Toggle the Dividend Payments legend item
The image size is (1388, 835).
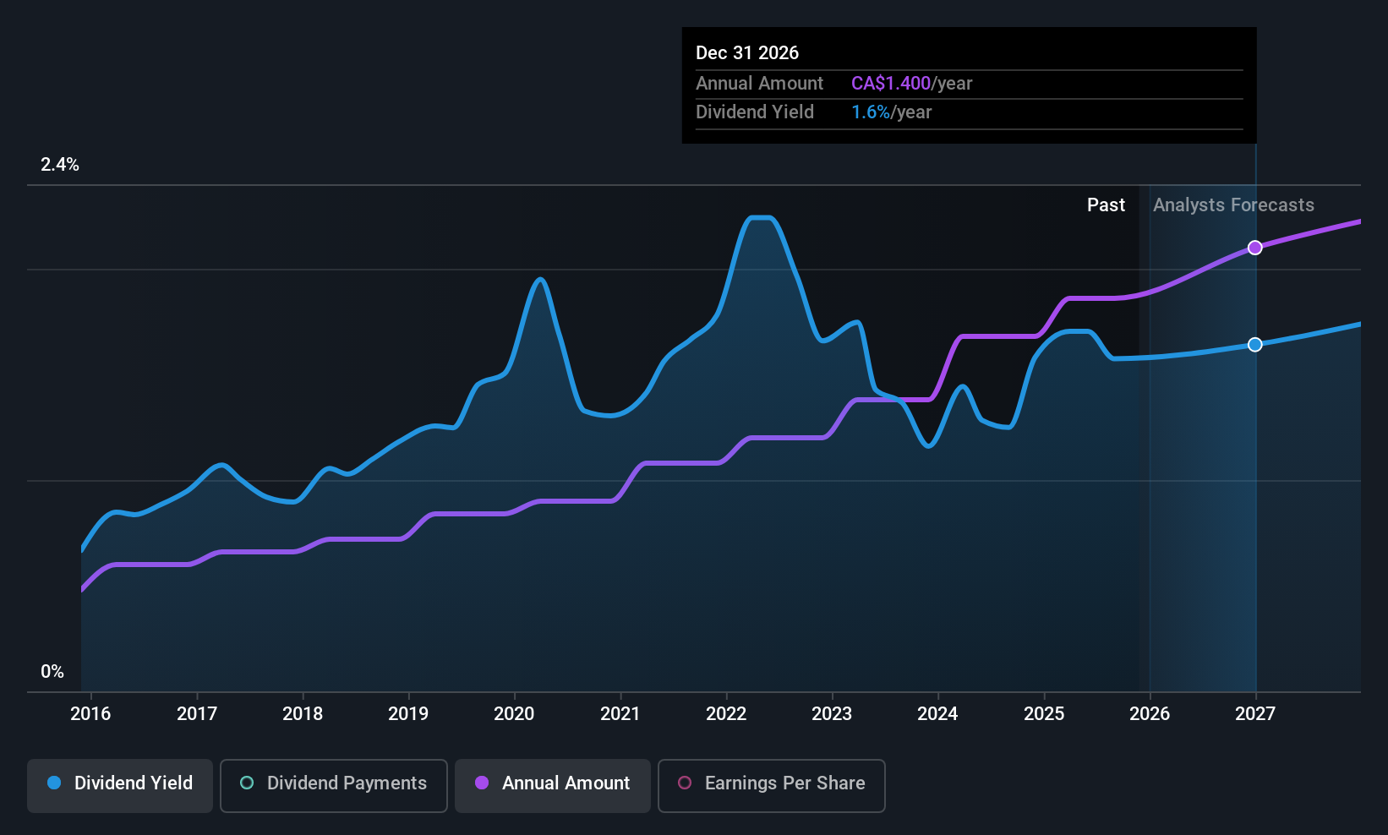(333, 785)
